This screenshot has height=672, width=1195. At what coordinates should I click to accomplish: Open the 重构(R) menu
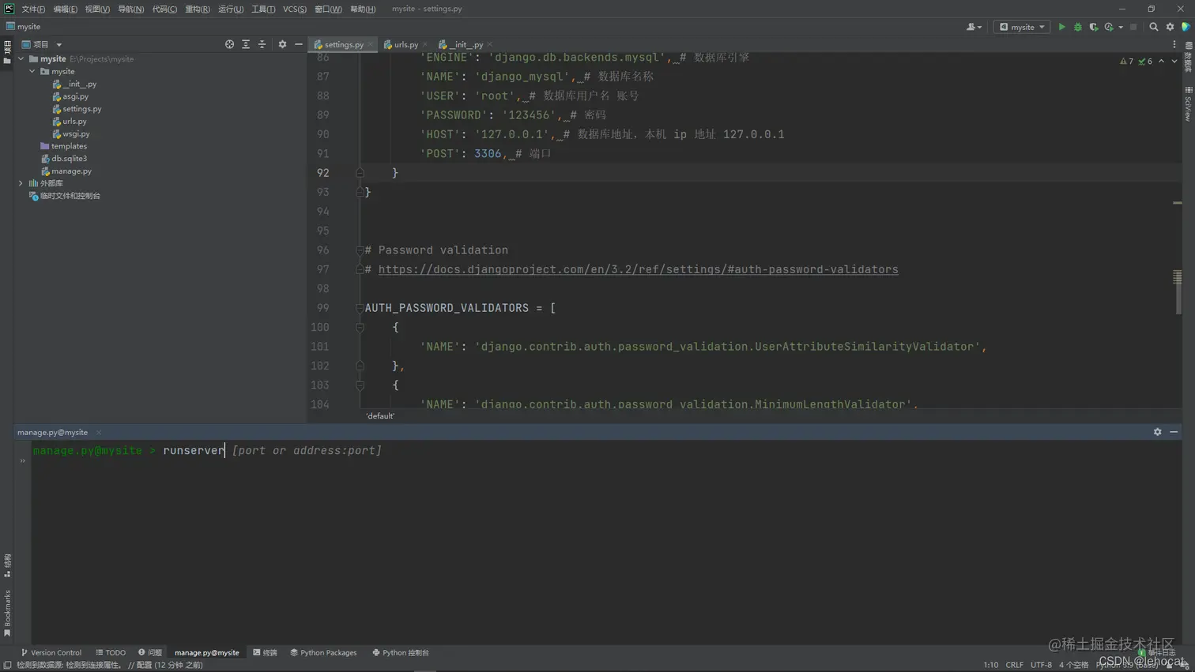click(198, 9)
